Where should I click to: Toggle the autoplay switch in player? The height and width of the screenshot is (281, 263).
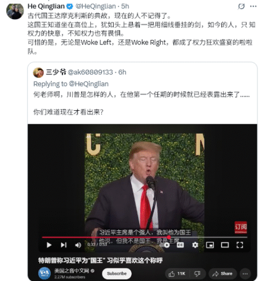(166, 245)
